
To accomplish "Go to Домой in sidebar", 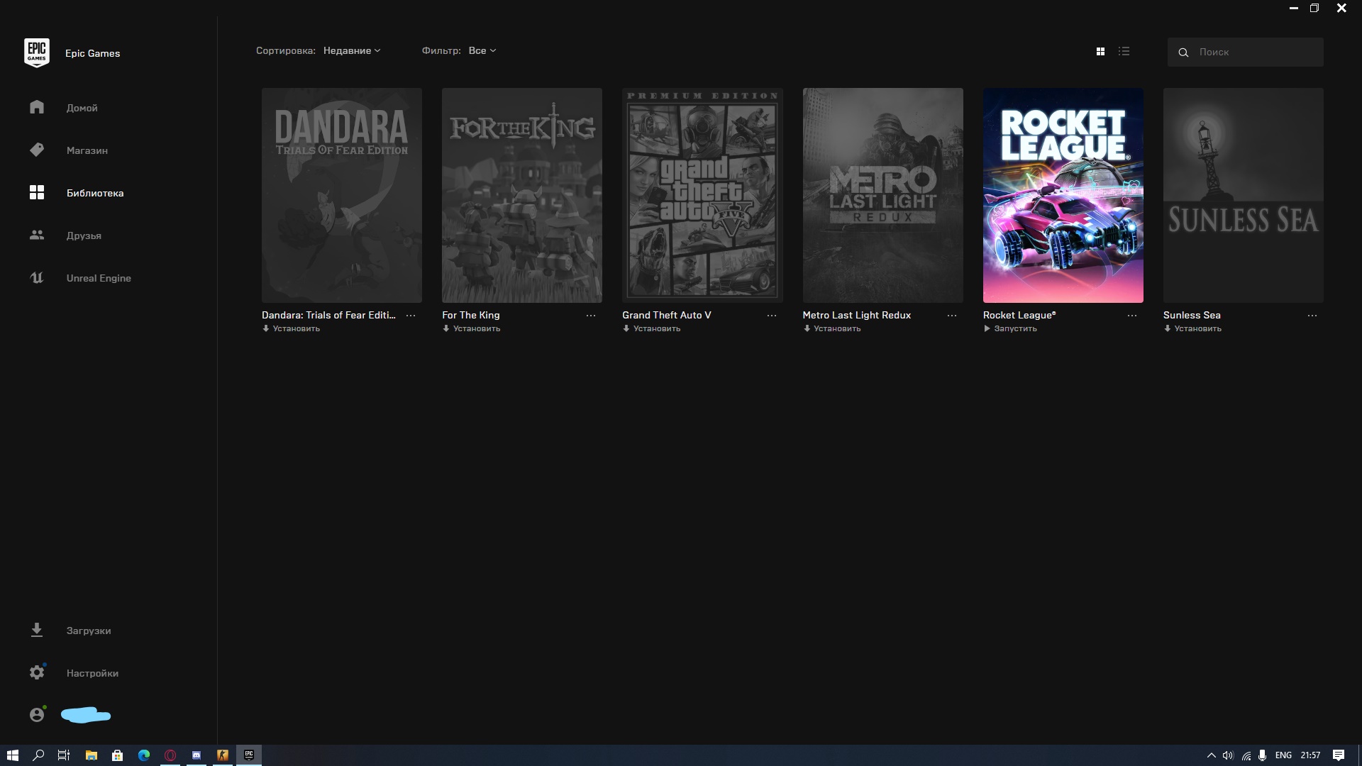I will (x=82, y=108).
